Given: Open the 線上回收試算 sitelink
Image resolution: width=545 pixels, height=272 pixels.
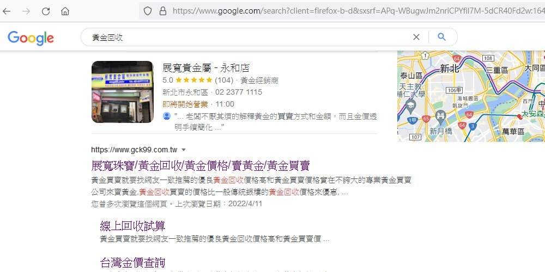Looking at the screenshot, I should tap(132, 226).
